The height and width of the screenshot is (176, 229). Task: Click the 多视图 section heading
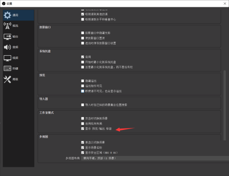(x=44, y=137)
